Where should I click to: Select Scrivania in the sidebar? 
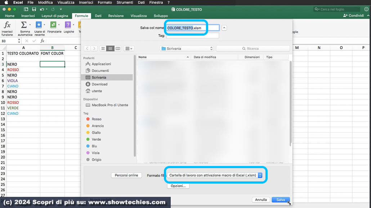pyautogui.click(x=107, y=78)
